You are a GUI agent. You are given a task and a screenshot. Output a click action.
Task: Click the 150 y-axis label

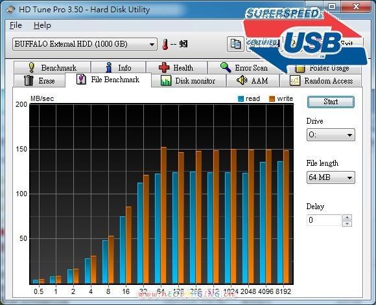click(x=21, y=149)
